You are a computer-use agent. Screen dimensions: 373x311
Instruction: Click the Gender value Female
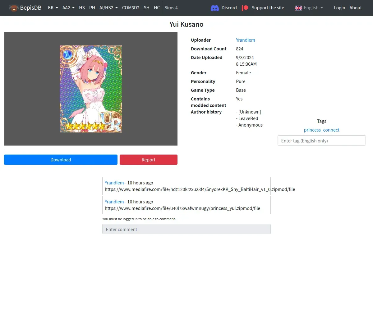pos(243,72)
